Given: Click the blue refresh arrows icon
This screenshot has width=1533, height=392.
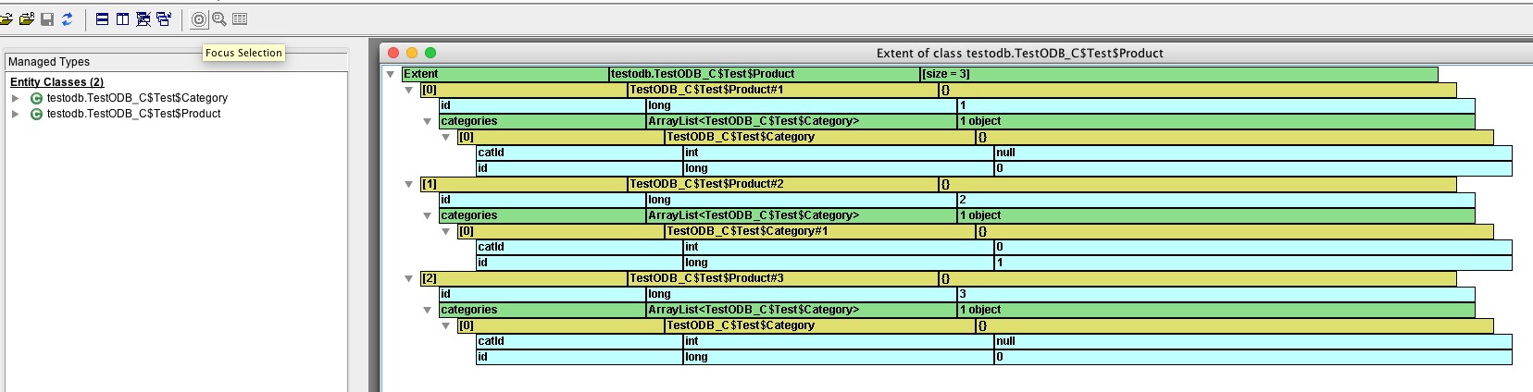Looking at the screenshot, I should point(68,18).
